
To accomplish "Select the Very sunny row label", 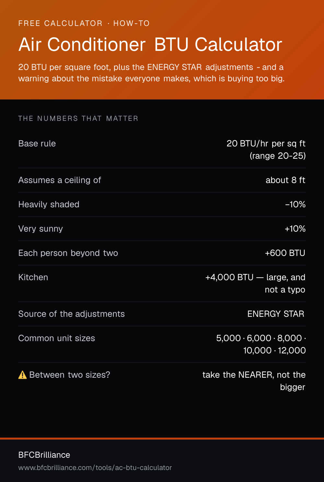I will click(40, 229).
